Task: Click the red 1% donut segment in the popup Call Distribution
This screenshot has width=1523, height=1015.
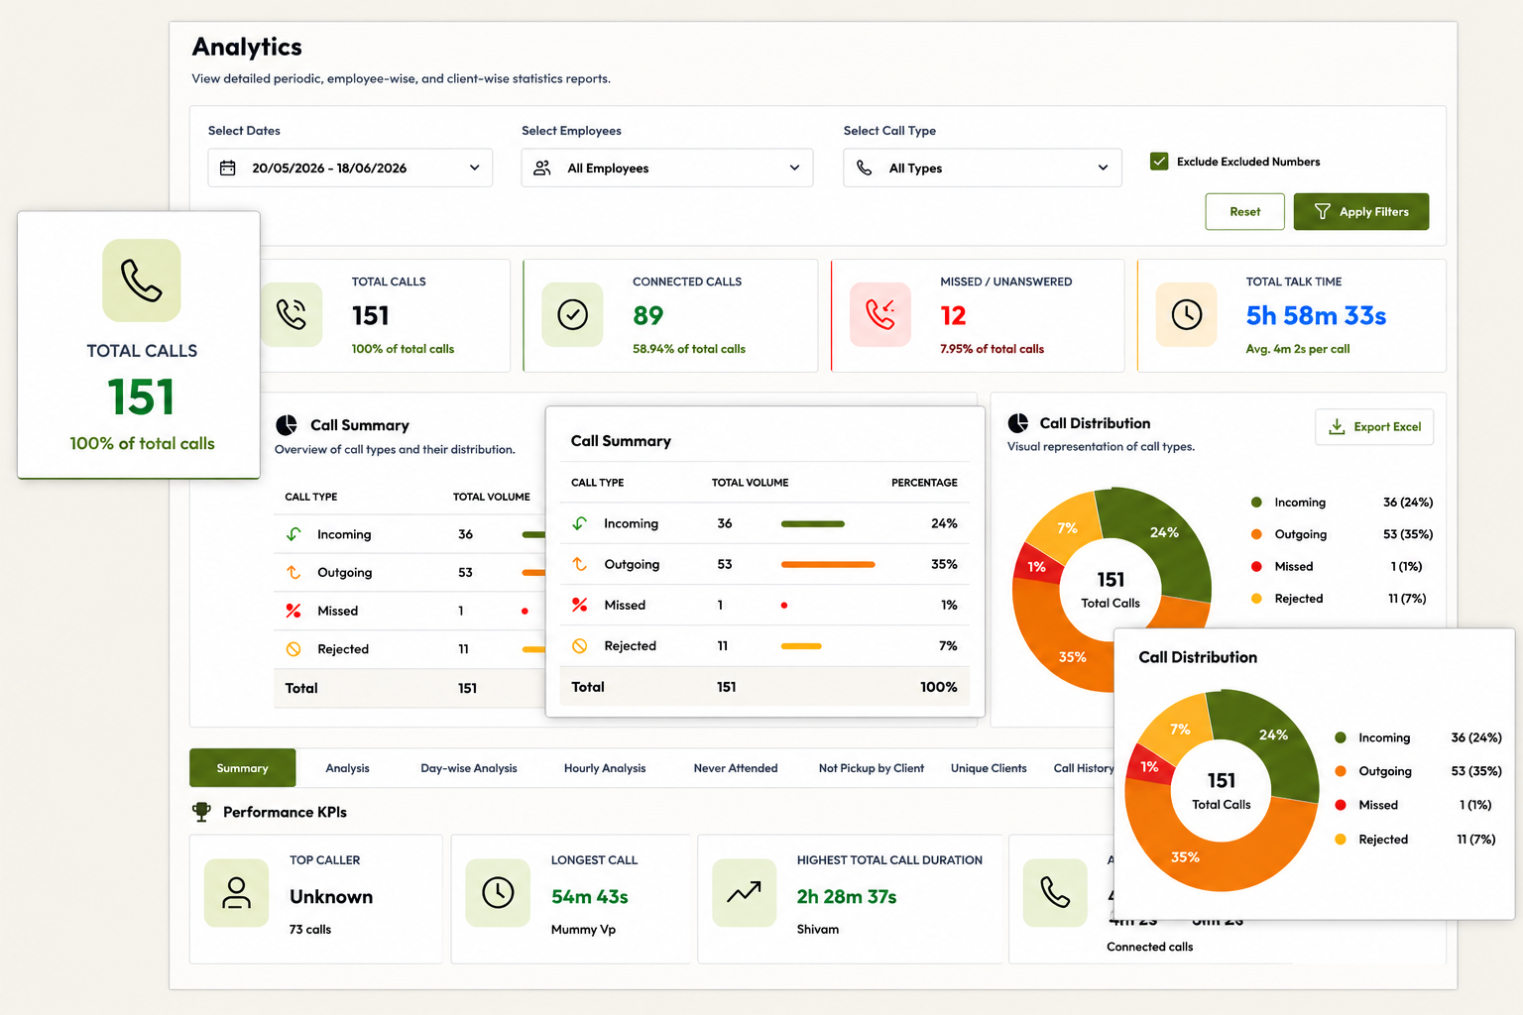Action: point(1150,766)
